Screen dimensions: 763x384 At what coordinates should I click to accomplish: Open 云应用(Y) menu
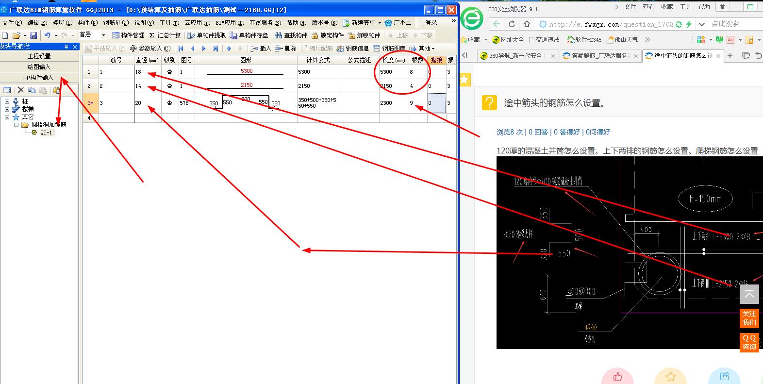[x=197, y=23]
